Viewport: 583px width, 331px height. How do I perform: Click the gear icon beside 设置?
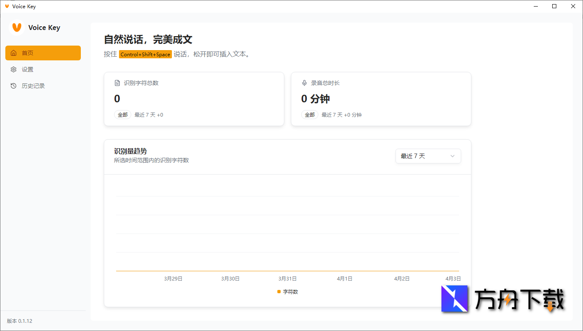point(14,69)
